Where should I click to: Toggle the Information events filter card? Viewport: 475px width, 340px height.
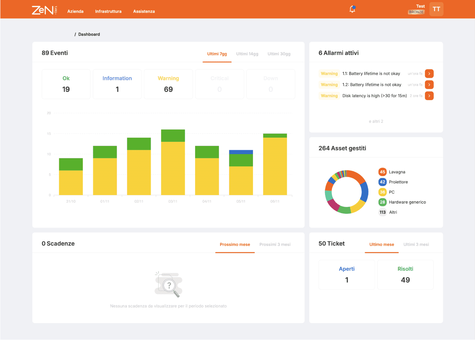[x=117, y=84]
